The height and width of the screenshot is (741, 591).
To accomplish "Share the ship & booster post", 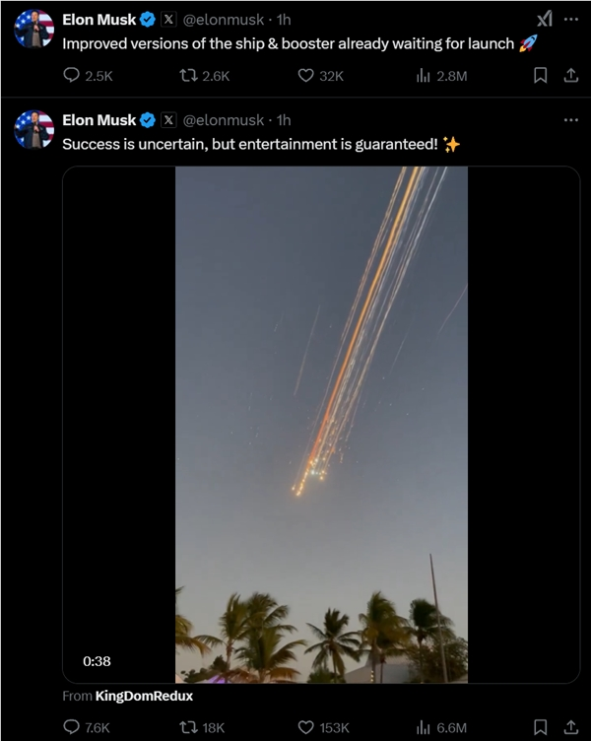I will tap(570, 75).
